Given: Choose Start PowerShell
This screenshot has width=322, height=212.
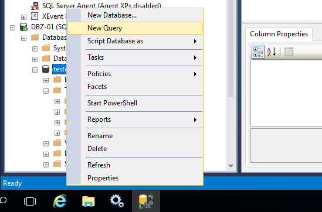Looking at the screenshot, I should tap(135, 103).
